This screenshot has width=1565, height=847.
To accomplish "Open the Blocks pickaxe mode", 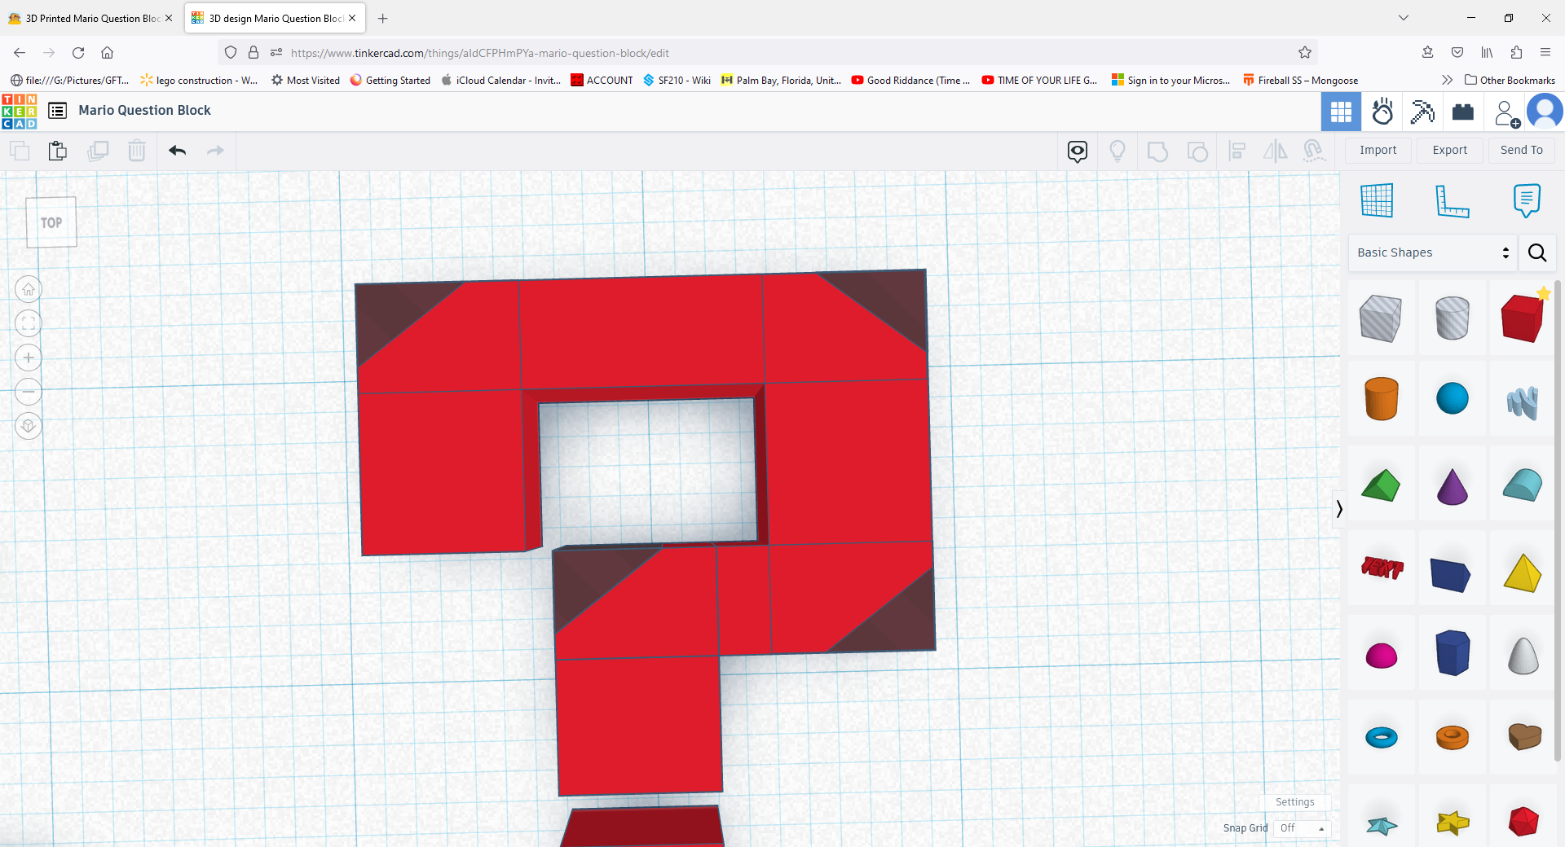I will (1422, 112).
